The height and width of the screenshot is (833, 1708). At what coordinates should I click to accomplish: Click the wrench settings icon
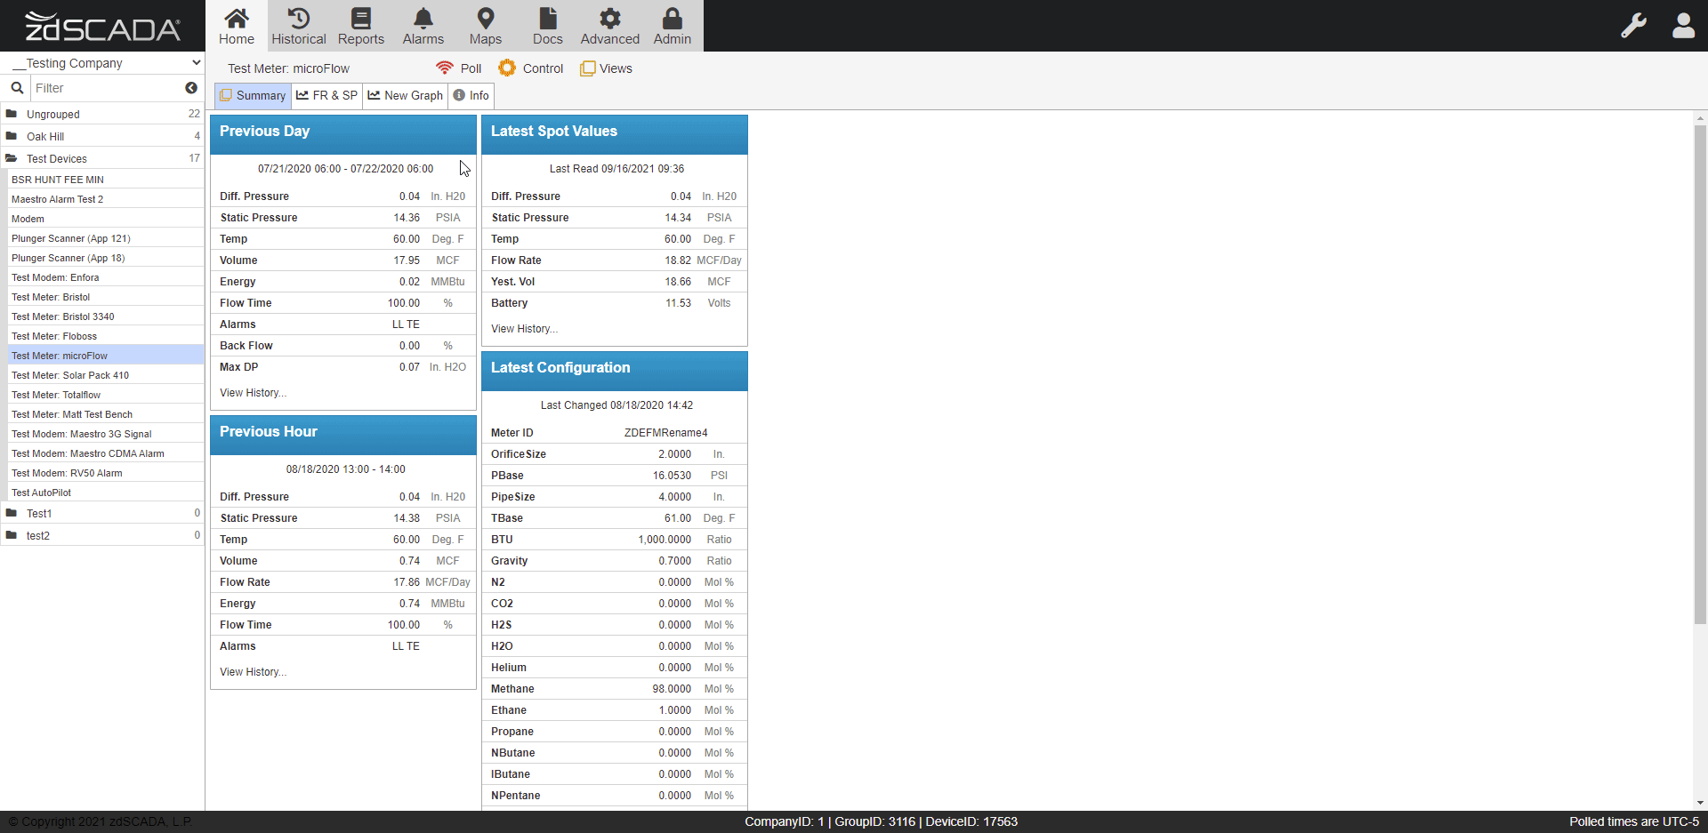[x=1633, y=25]
